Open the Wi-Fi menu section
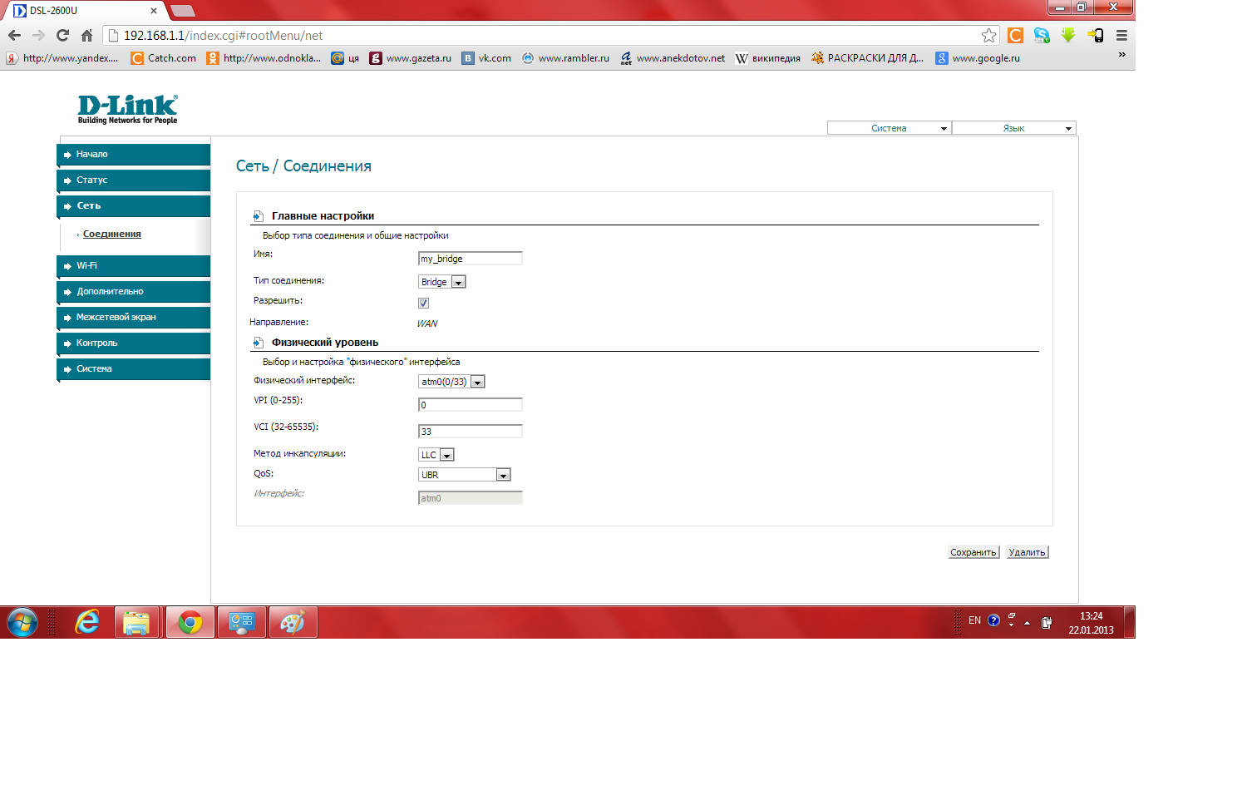 pyautogui.click(x=134, y=266)
